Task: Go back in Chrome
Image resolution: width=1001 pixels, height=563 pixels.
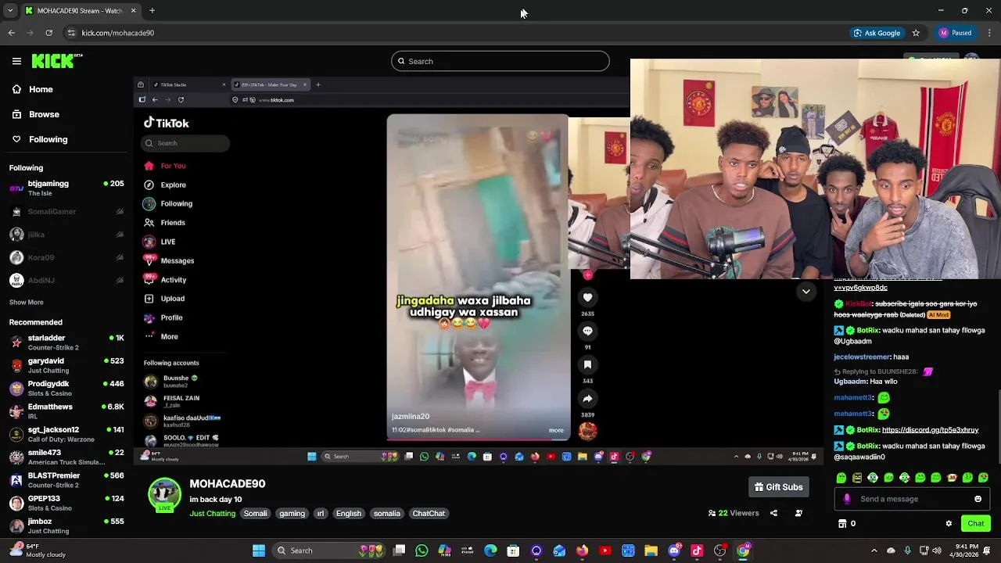Action: pos(11,33)
